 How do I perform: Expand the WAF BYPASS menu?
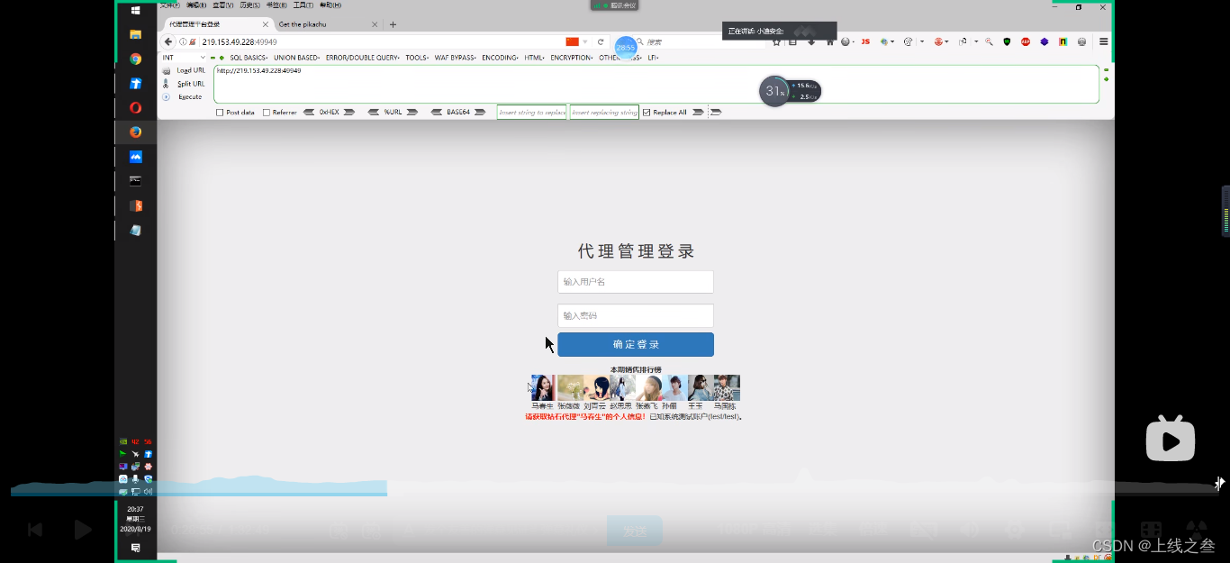click(456, 58)
